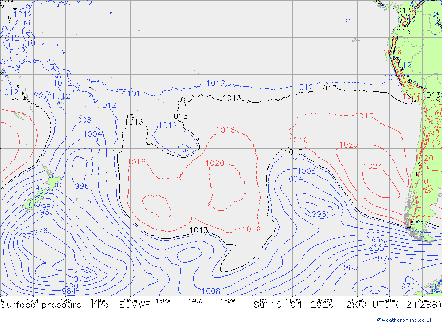This screenshot has height=324, width=442.
Task: Click the 1008 label above the 130W marker
Action: pyautogui.click(x=211, y=291)
